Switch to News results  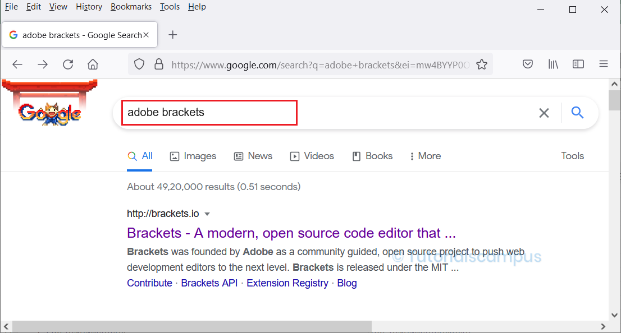pos(253,156)
